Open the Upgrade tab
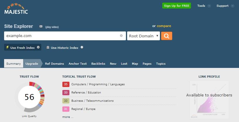Image resolution: width=239 pixels, height=122 pixels. click(x=32, y=63)
